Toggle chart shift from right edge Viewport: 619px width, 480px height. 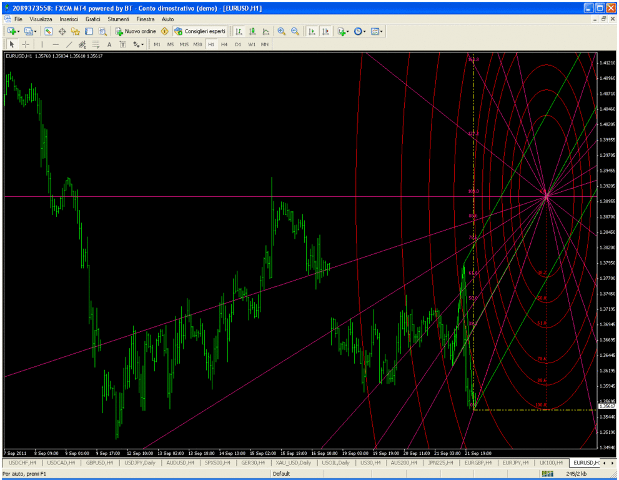[325, 31]
